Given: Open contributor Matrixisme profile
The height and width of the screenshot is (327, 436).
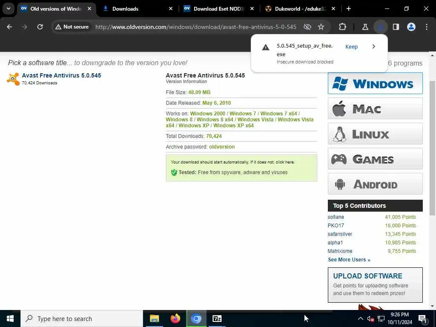Looking at the screenshot, I should click(340, 251).
